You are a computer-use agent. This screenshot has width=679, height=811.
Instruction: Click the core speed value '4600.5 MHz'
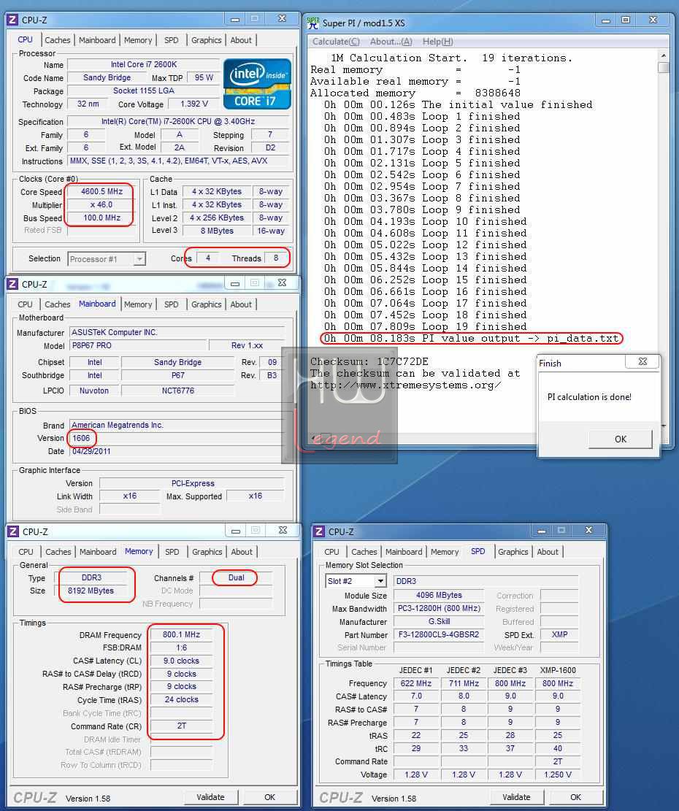click(x=102, y=191)
